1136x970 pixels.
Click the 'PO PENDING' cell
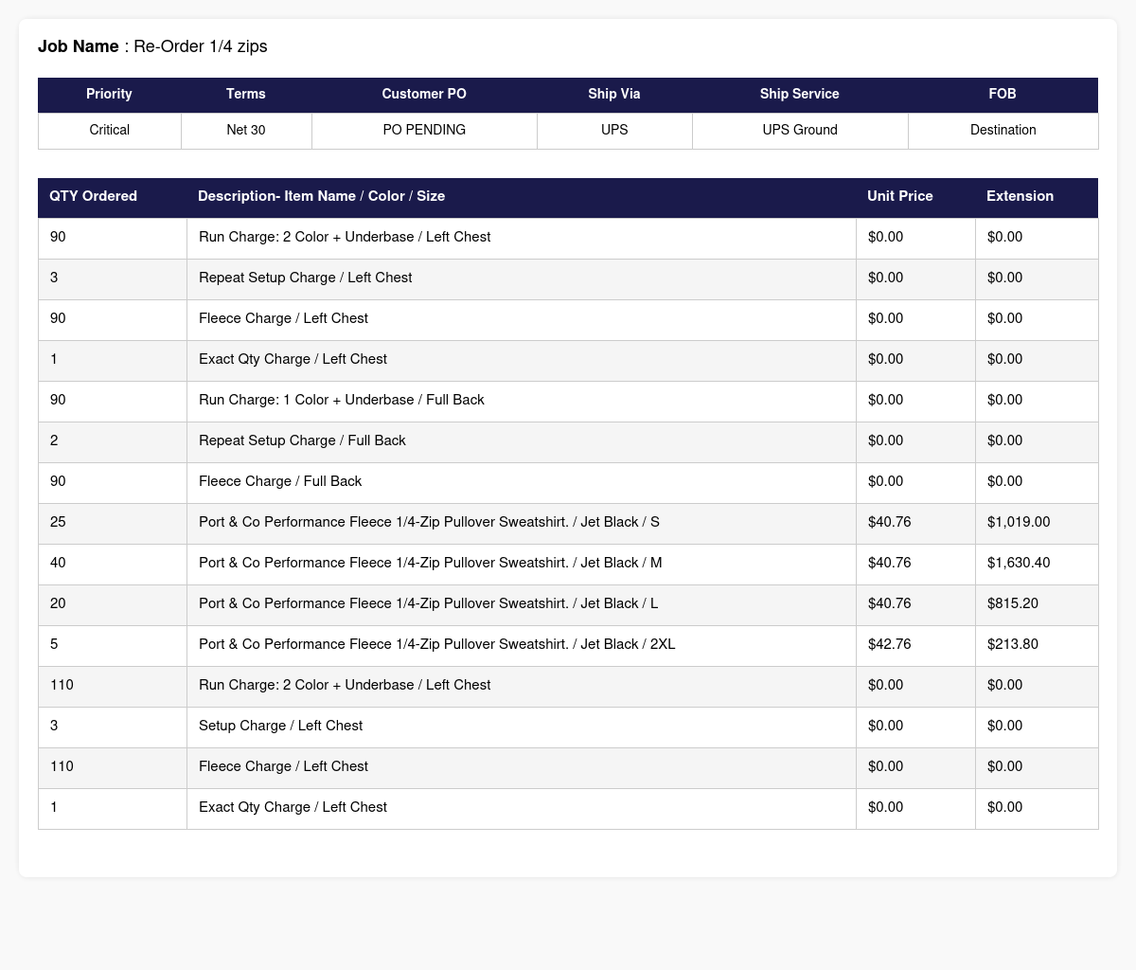click(x=424, y=130)
